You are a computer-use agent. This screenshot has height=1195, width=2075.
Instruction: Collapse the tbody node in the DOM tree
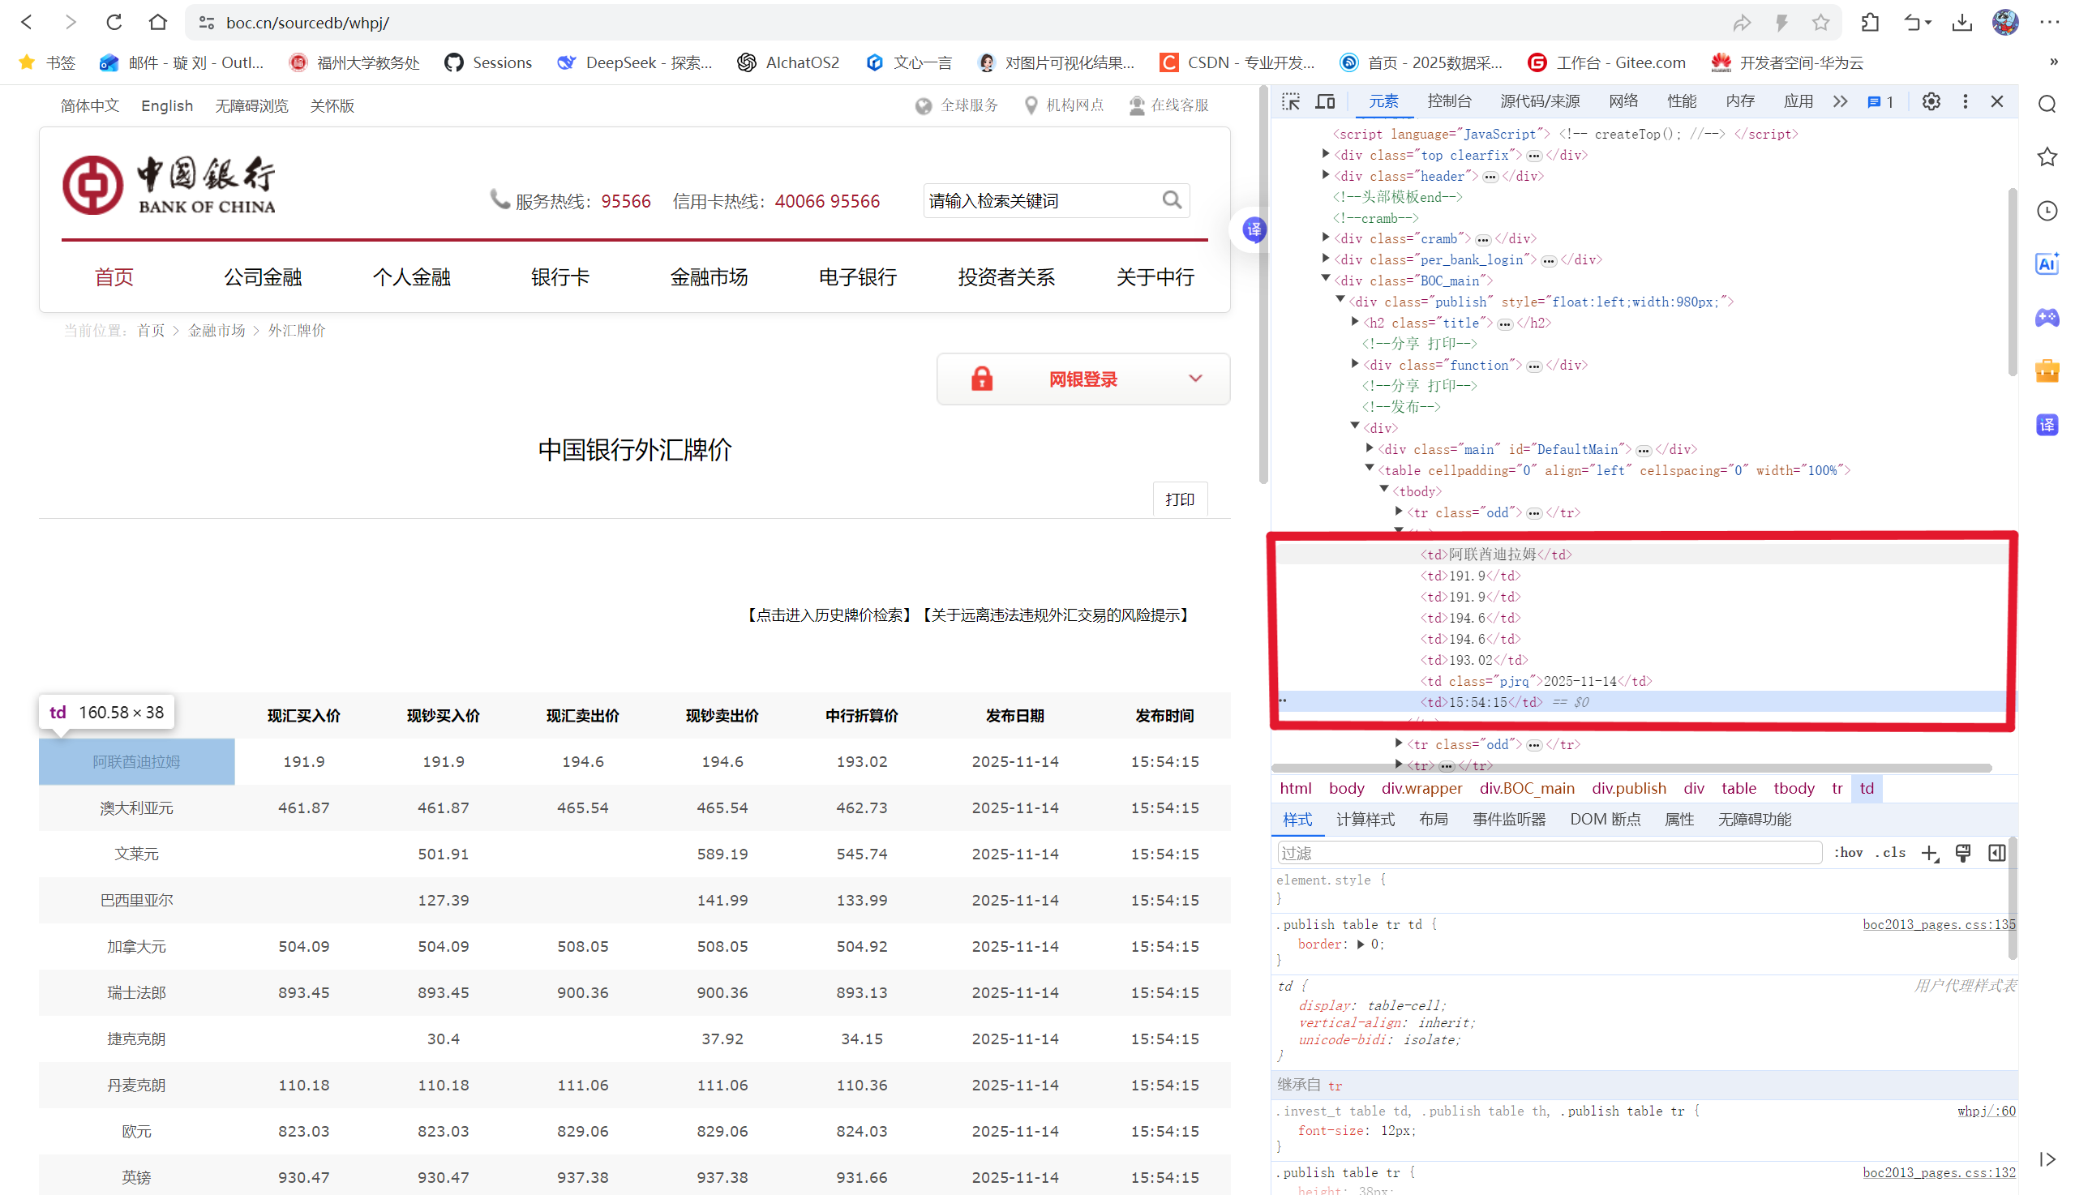click(x=1384, y=490)
